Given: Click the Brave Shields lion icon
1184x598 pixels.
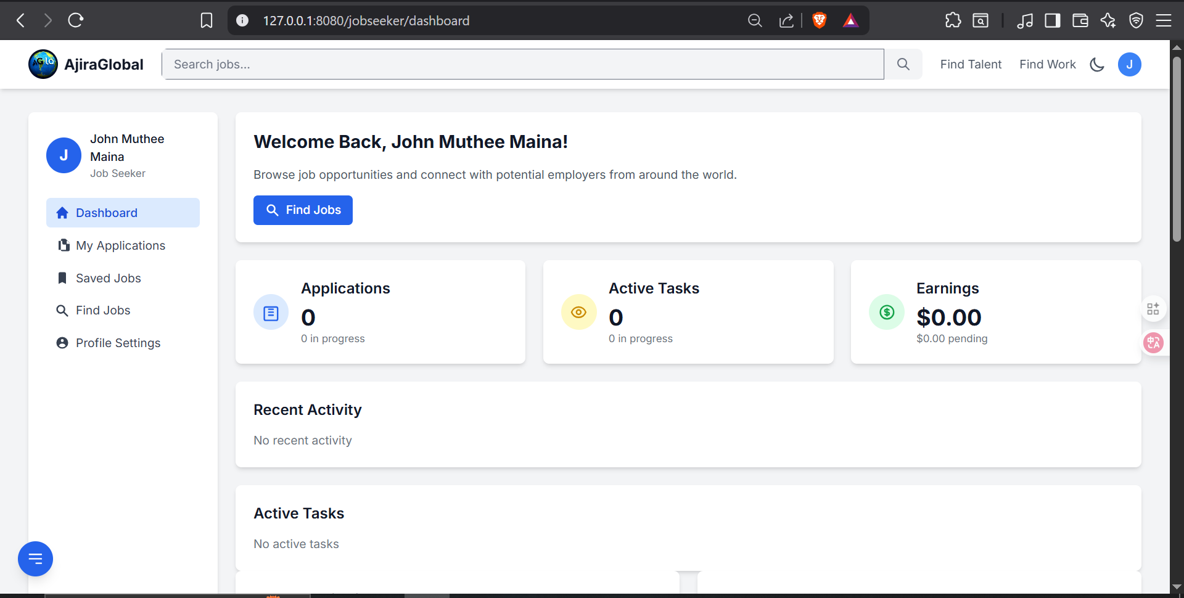Looking at the screenshot, I should click(x=819, y=20).
